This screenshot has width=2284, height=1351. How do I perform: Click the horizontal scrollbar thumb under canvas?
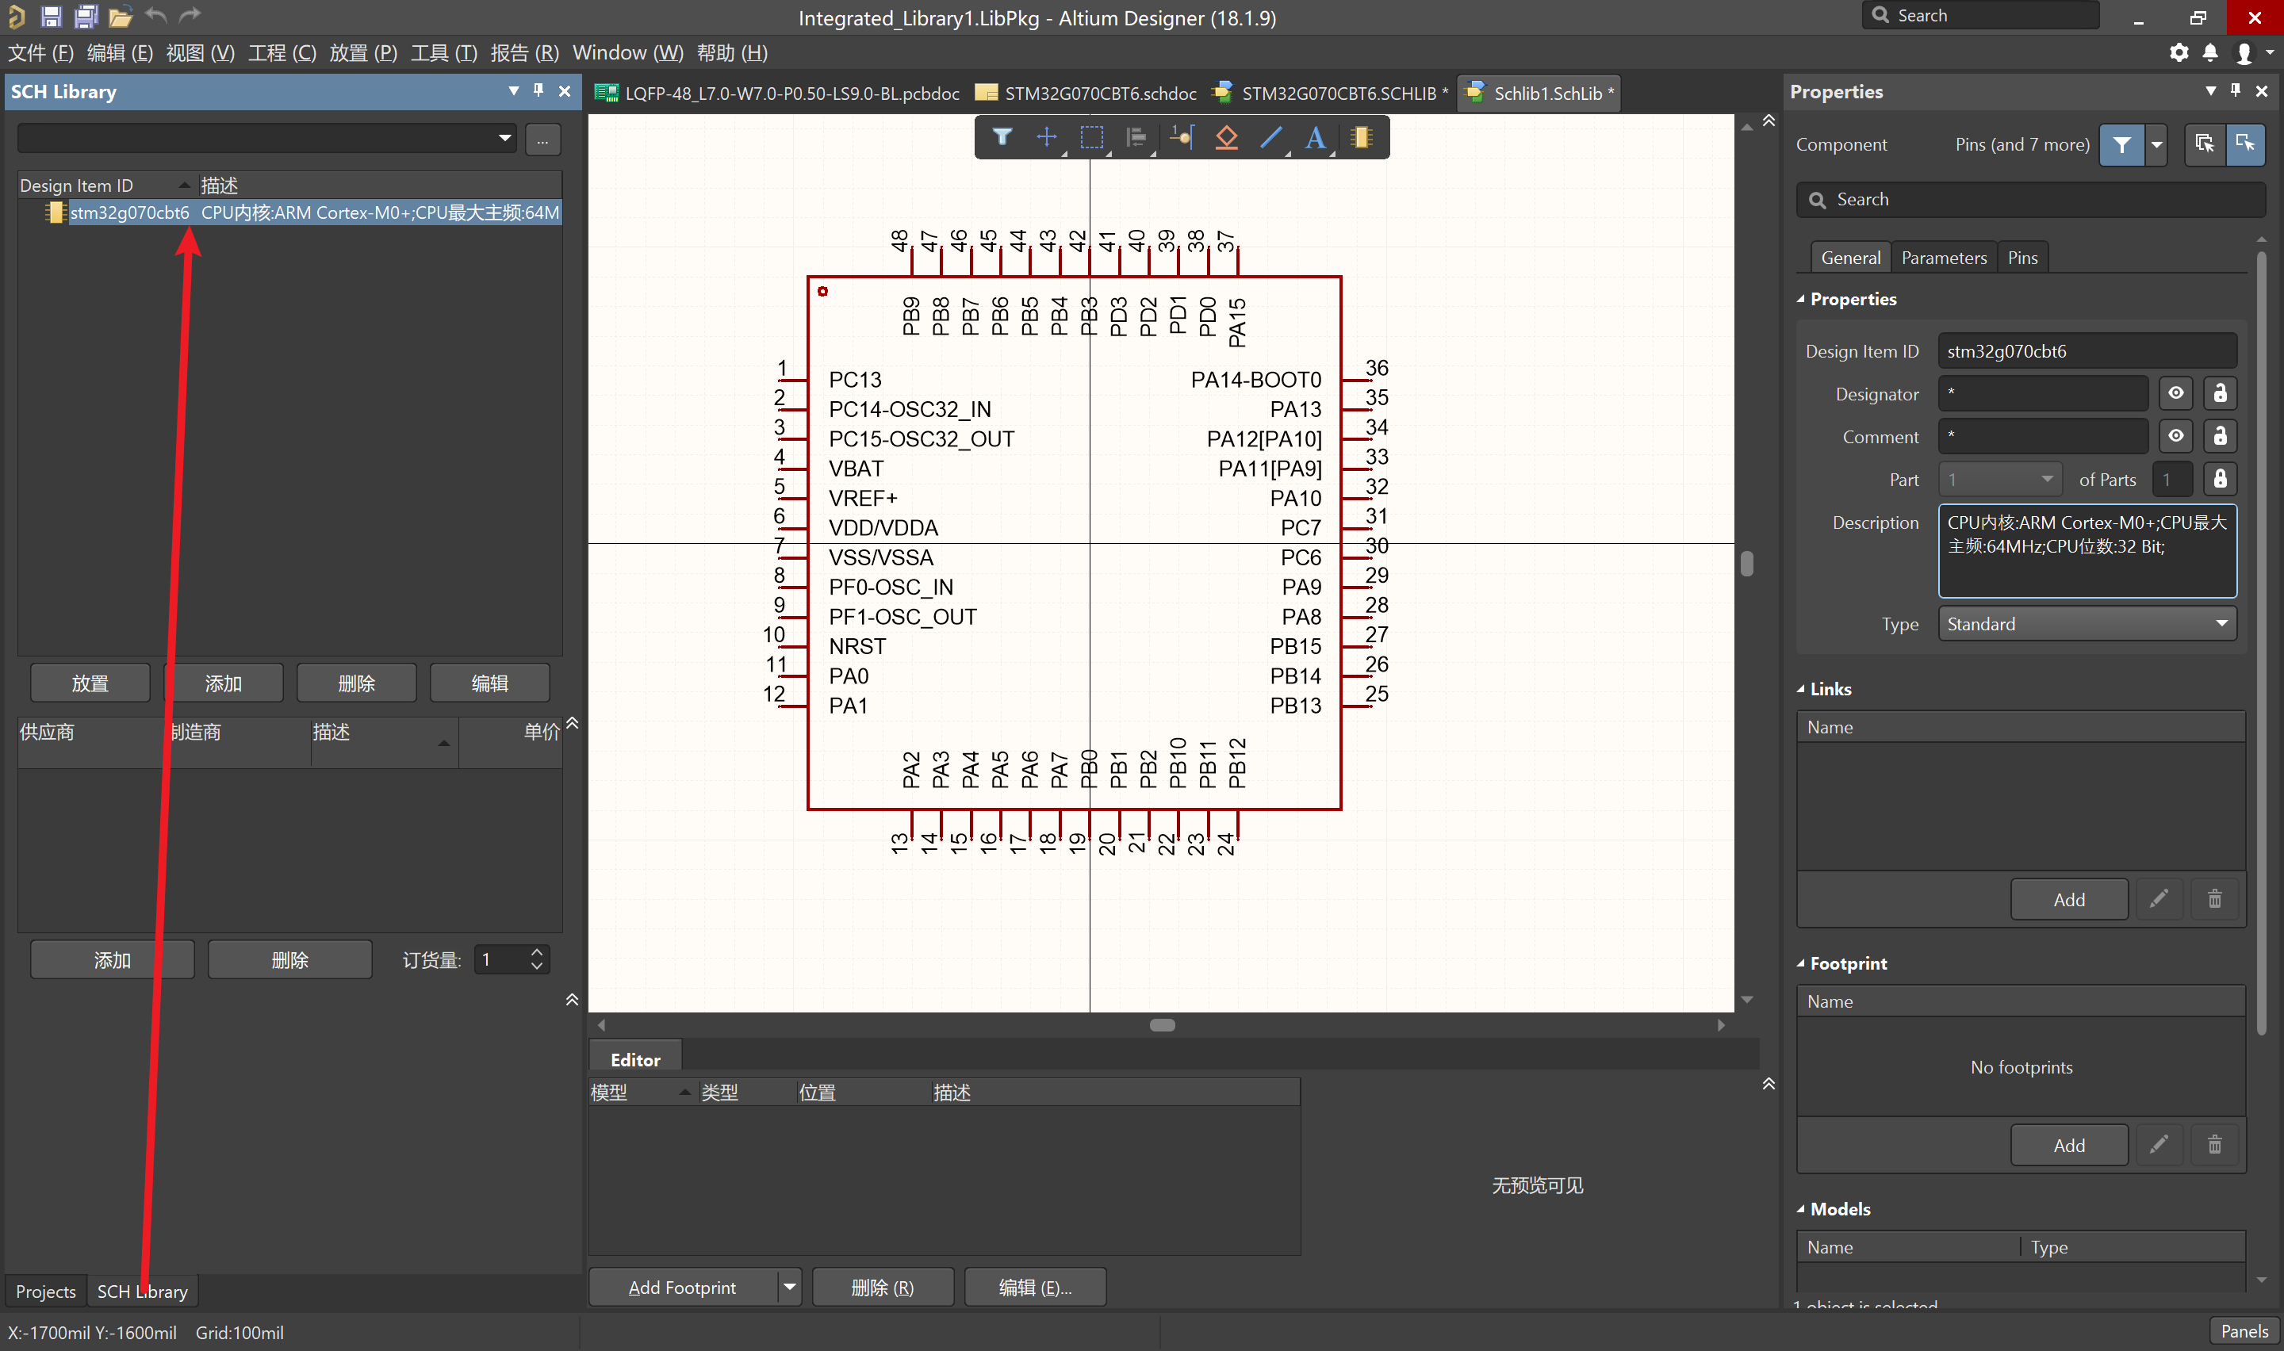(1163, 1025)
